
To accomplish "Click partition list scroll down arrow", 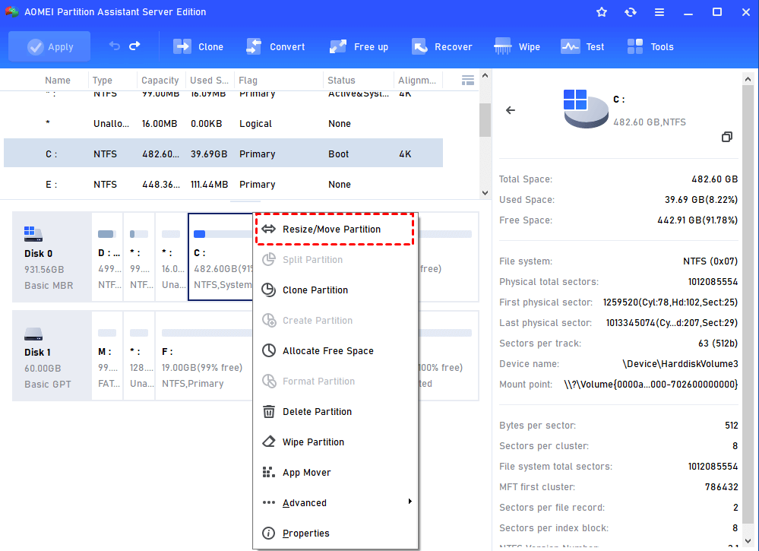I will [x=485, y=193].
